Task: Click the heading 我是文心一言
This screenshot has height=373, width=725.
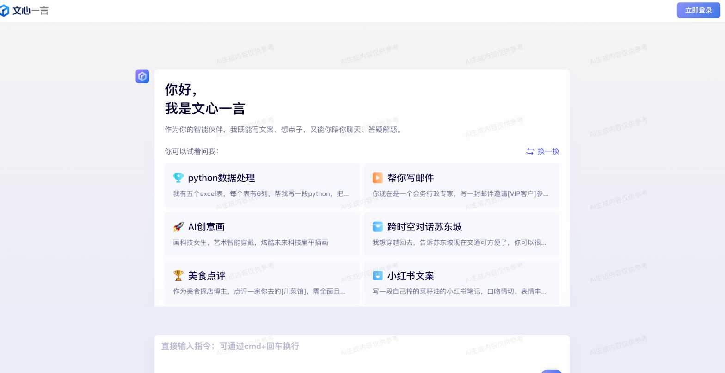Action: tap(205, 108)
